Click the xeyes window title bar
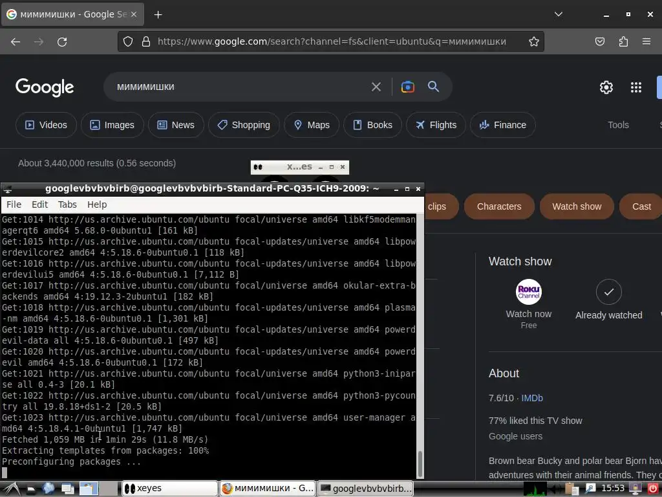 pyautogui.click(x=299, y=167)
